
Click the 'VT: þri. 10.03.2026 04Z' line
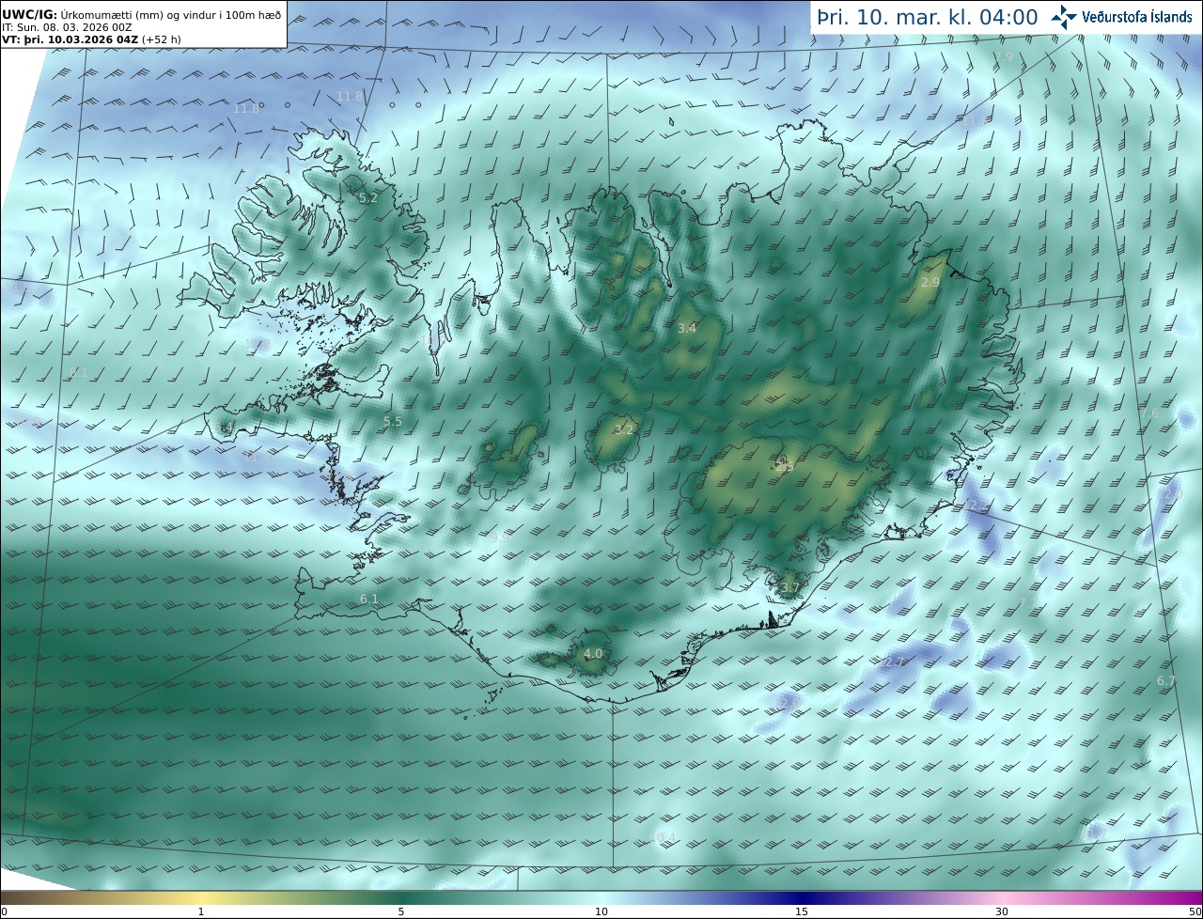coord(91,39)
